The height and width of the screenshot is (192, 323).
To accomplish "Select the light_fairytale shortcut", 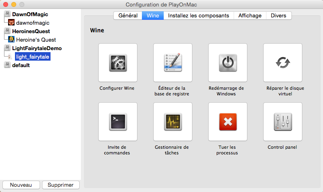I will (33, 57).
